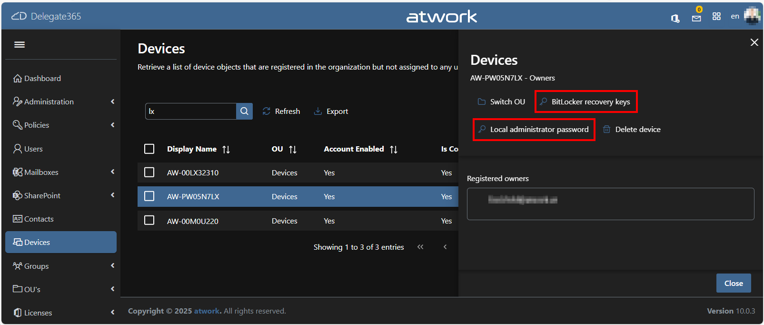
Task: Open the Dashboard page
Action: click(42, 78)
